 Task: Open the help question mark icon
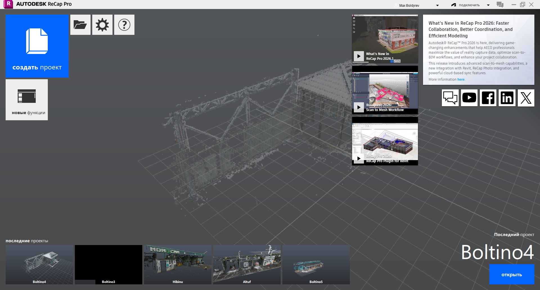(x=124, y=25)
